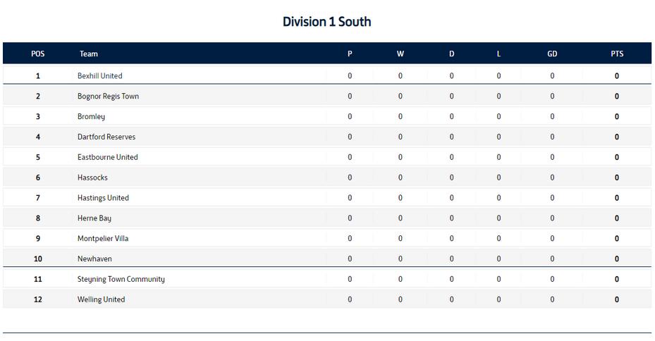Click the Bexhill United team name
This screenshot has height=341, width=655.
(x=100, y=76)
